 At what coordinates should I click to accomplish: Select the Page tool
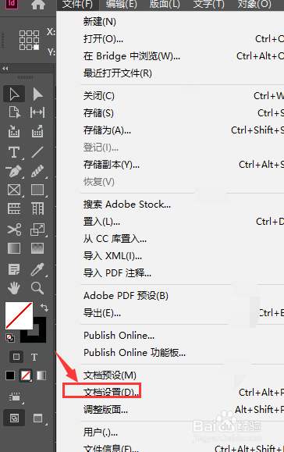point(14,112)
